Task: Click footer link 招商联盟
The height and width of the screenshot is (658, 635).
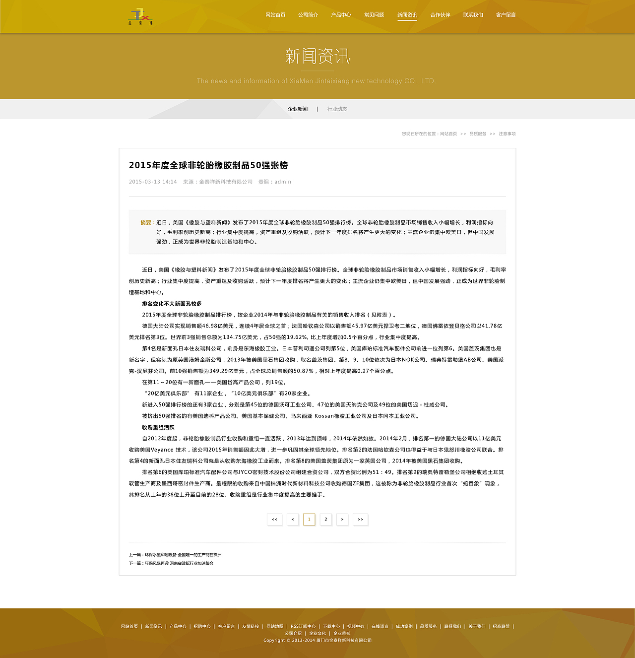Action: tap(502, 627)
